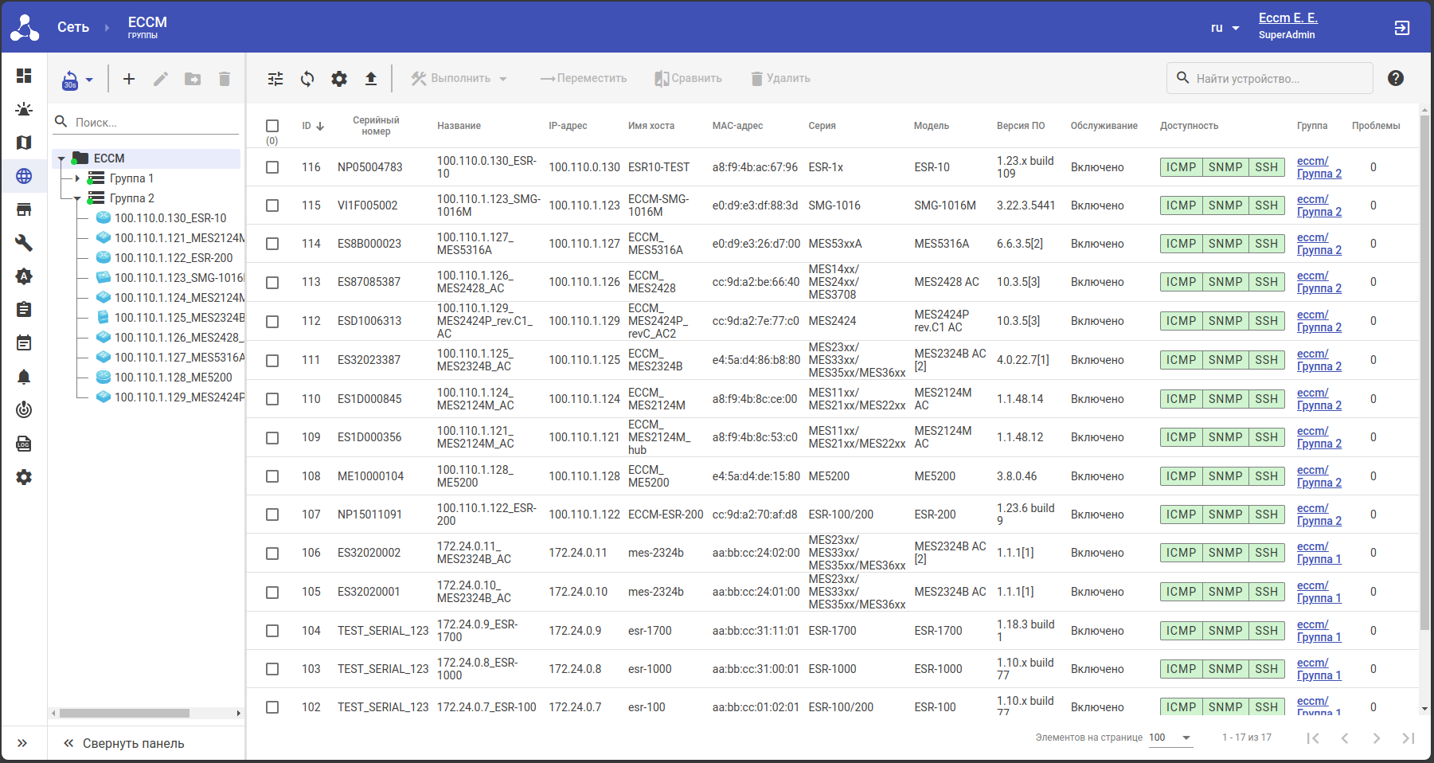
Task: Log out using the exit icon
Action: tap(1402, 28)
